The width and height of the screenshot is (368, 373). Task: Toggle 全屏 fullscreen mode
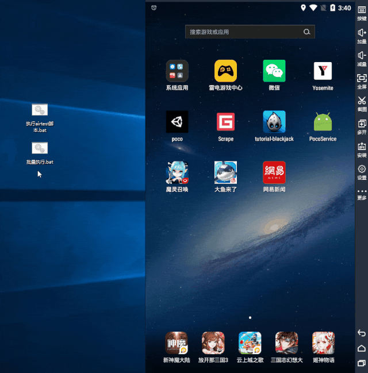362,82
